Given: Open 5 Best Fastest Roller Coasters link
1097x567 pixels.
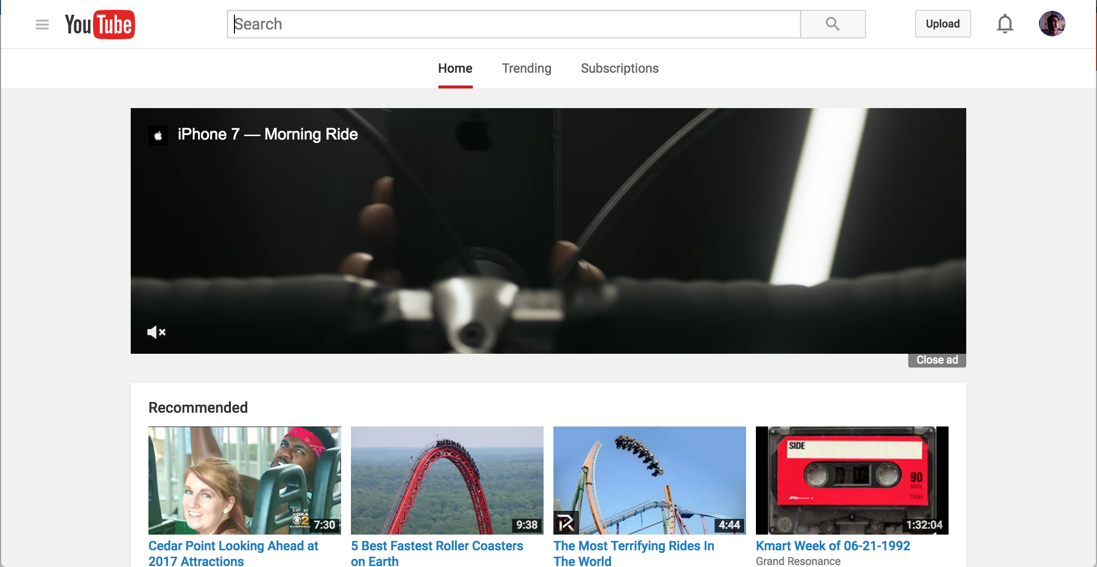Looking at the screenshot, I should pyautogui.click(x=437, y=553).
